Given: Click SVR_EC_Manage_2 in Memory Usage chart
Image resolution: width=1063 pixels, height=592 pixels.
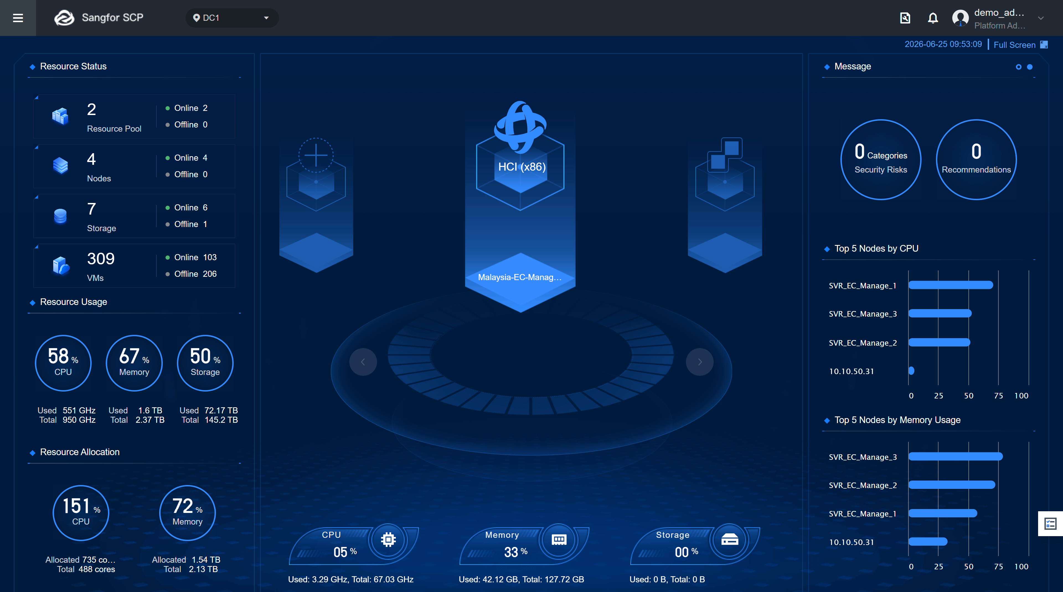Looking at the screenshot, I should [x=863, y=485].
